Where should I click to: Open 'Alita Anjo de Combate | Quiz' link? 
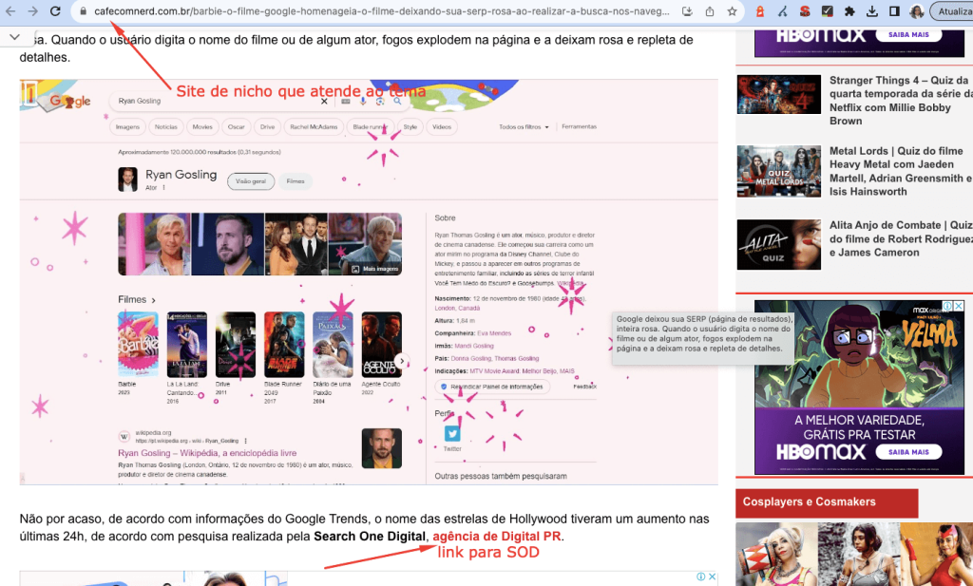900,238
